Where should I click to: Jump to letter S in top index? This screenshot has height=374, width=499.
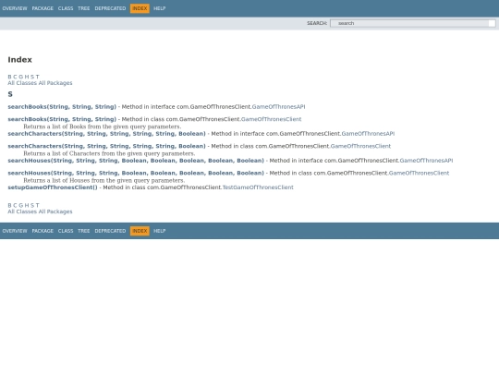32,77
